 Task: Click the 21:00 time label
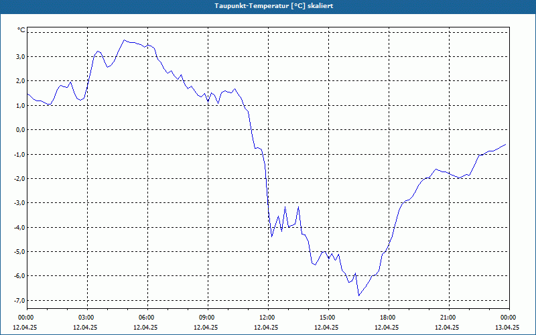[449, 318]
